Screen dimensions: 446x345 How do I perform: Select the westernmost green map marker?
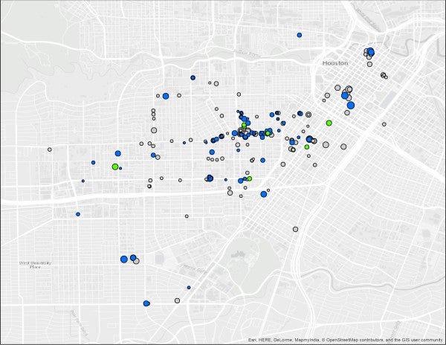[x=115, y=167]
